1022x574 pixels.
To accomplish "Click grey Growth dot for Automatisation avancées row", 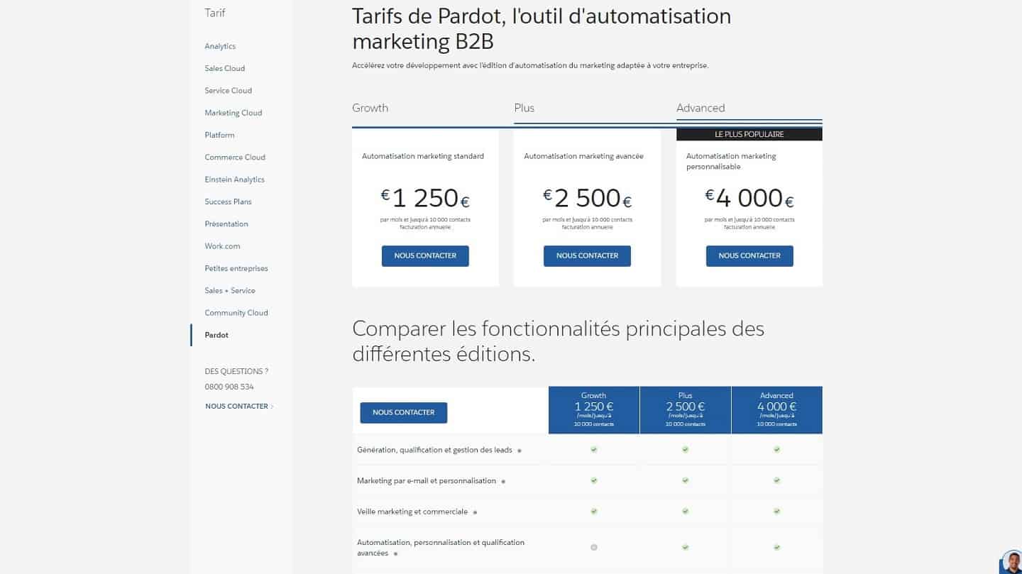I will pyautogui.click(x=594, y=547).
